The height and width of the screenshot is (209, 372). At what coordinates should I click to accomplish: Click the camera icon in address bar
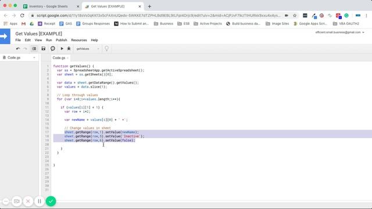point(287,16)
